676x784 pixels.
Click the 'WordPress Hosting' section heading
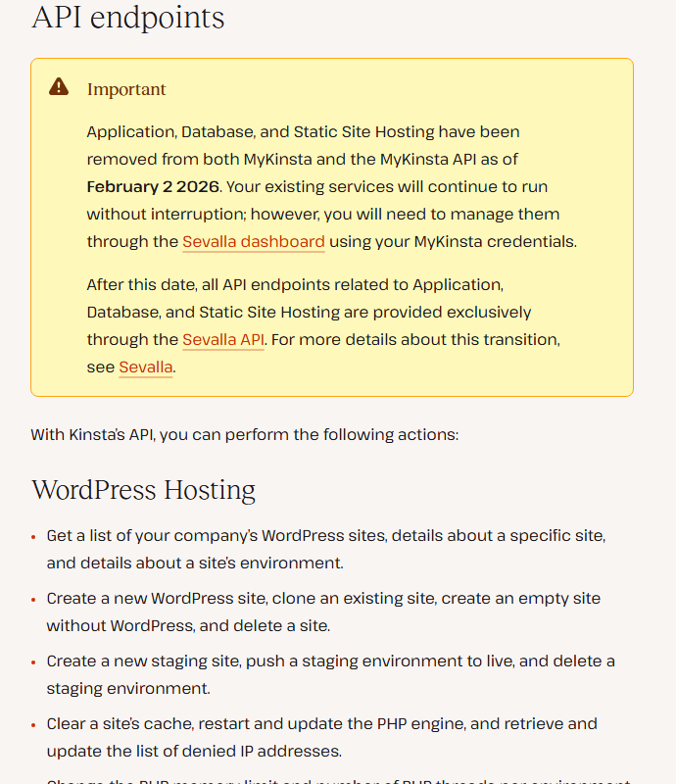143,490
